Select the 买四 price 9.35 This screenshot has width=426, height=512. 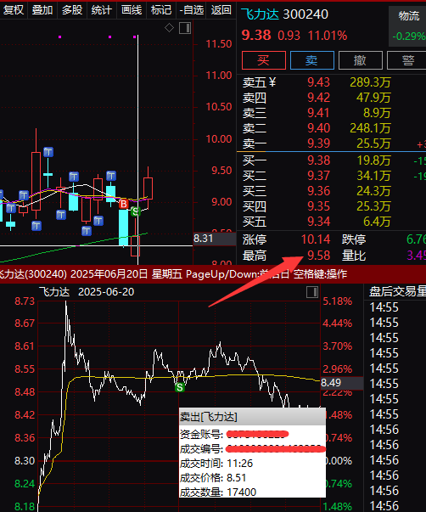318,206
